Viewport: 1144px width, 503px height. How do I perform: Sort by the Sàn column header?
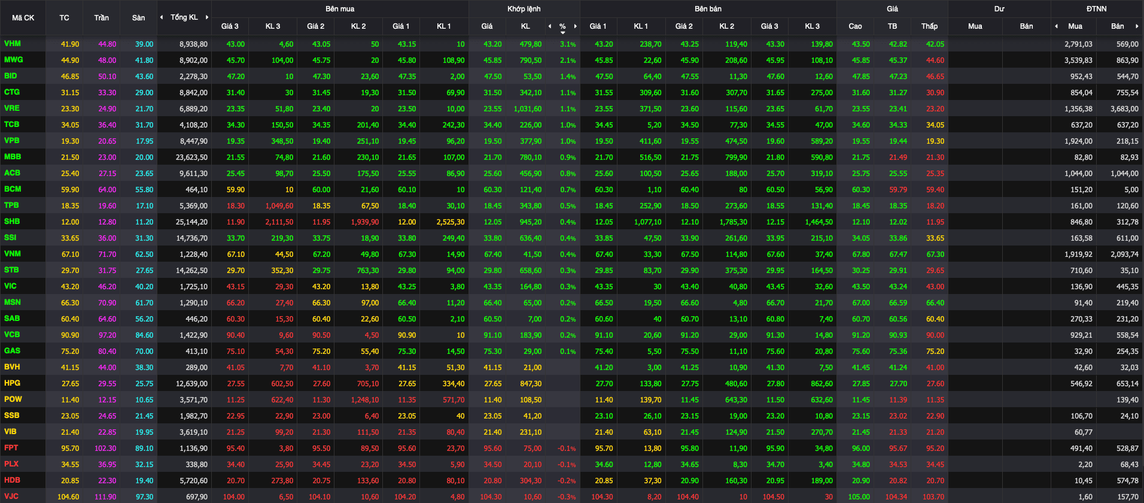point(138,18)
